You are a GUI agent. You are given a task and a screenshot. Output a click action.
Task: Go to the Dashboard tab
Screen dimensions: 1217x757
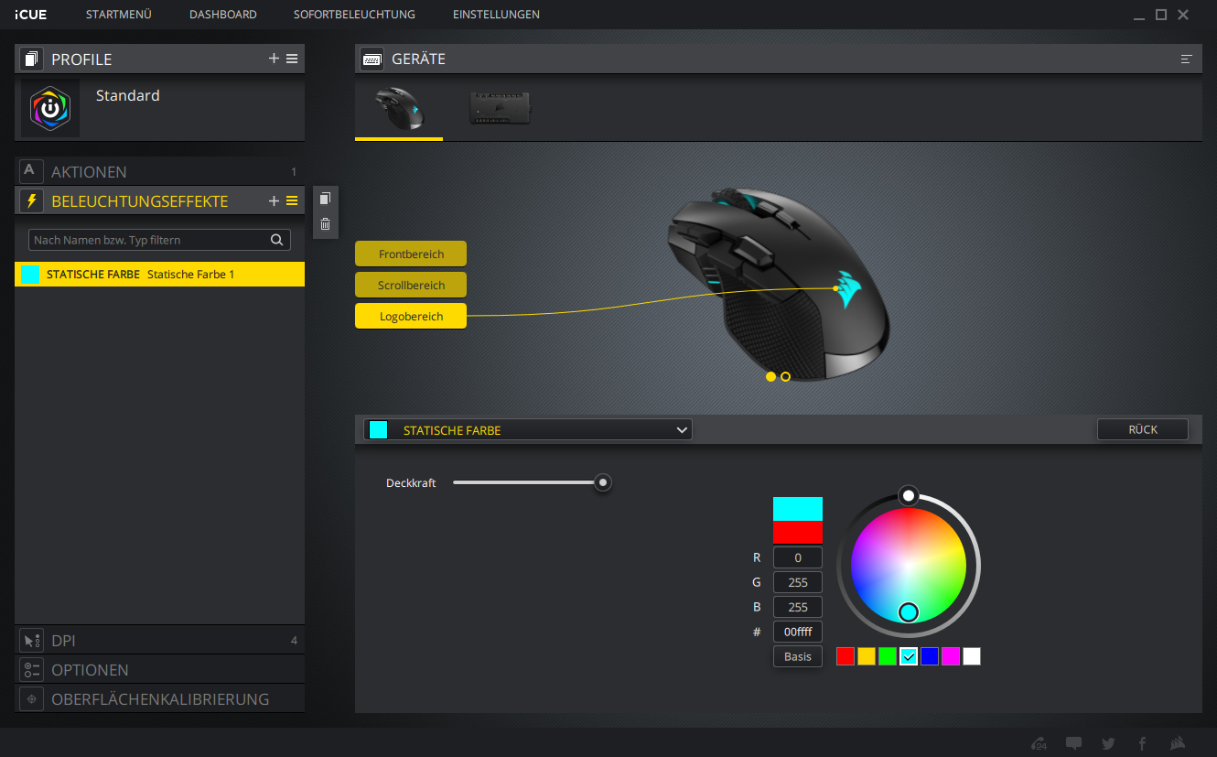(x=223, y=15)
